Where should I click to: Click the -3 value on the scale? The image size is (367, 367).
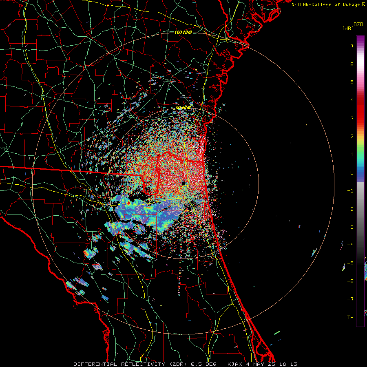pos(350,227)
